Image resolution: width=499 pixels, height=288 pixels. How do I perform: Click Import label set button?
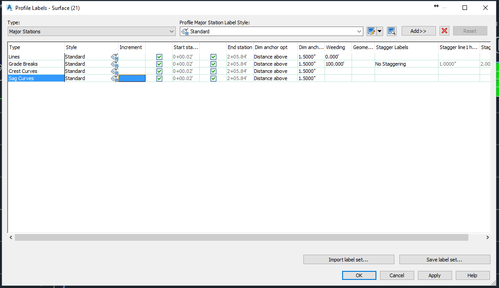coord(349,259)
